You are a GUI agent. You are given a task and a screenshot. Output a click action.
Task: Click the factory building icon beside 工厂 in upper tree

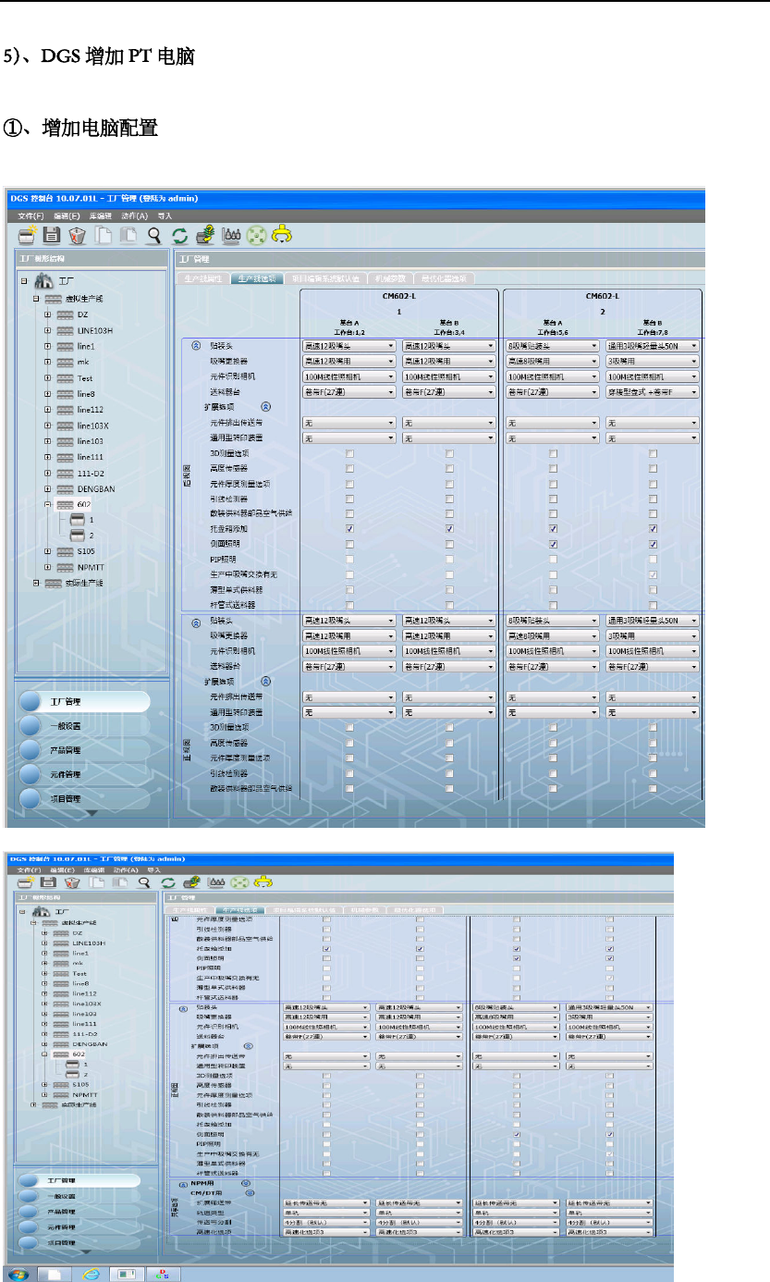[x=44, y=282]
